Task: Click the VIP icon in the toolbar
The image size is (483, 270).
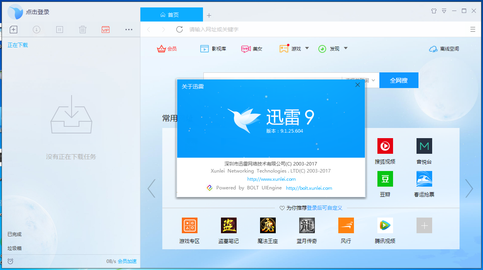Action: pos(105,29)
